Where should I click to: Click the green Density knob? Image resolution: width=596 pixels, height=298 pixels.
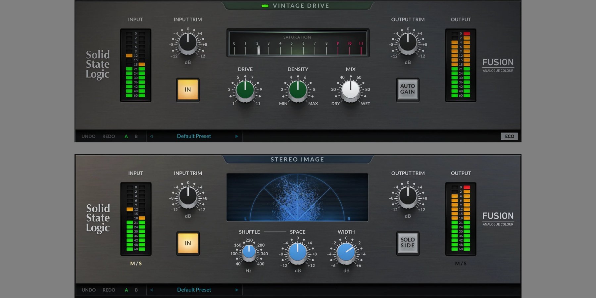coord(298,90)
